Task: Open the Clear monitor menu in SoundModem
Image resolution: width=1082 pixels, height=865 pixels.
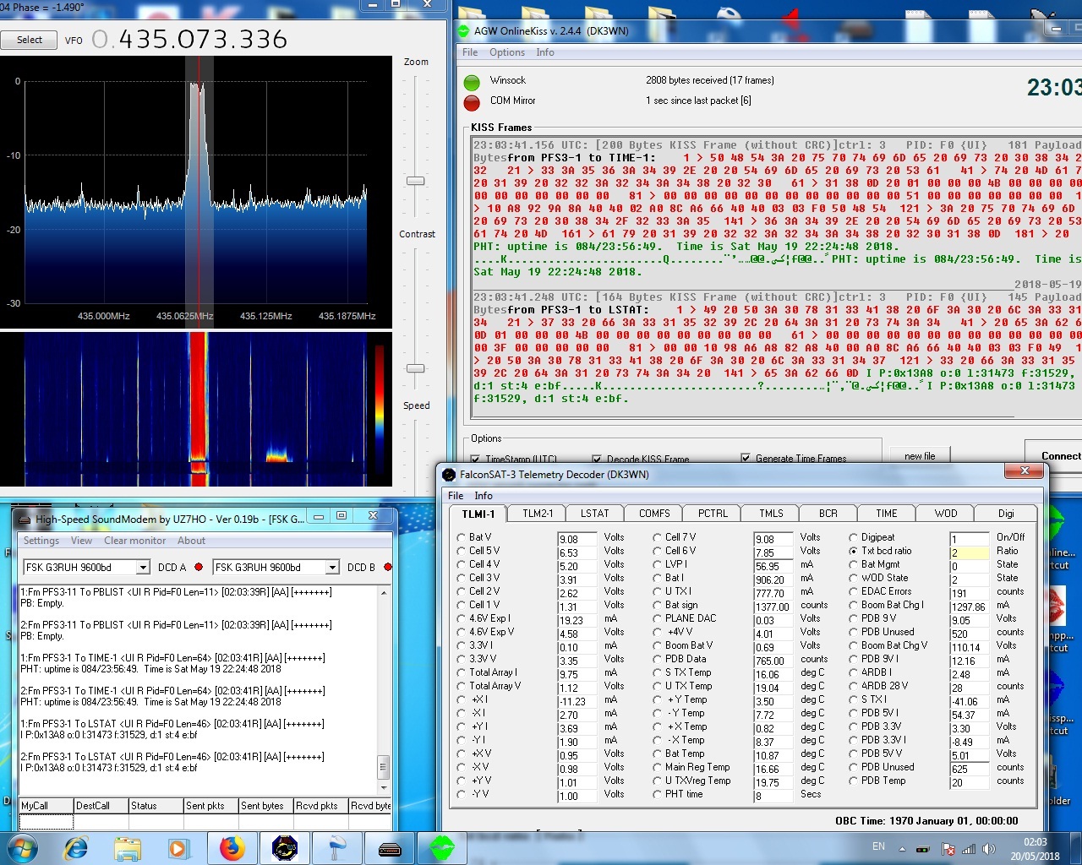Action: pyautogui.click(x=134, y=541)
